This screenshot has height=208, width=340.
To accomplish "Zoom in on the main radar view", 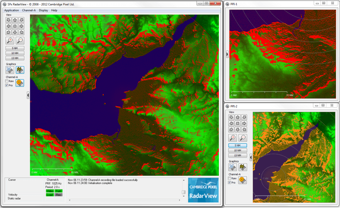I will pyautogui.click(x=10, y=41).
